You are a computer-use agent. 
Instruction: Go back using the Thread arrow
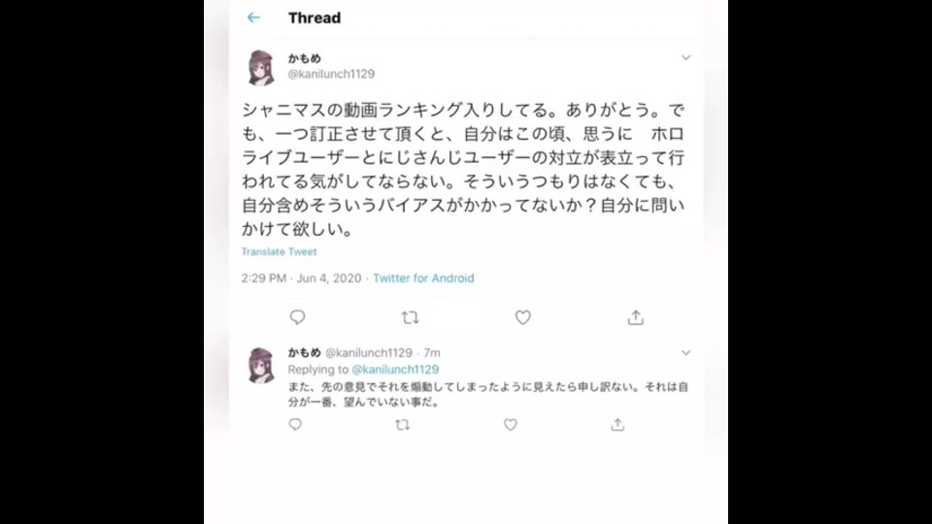coord(253,17)
